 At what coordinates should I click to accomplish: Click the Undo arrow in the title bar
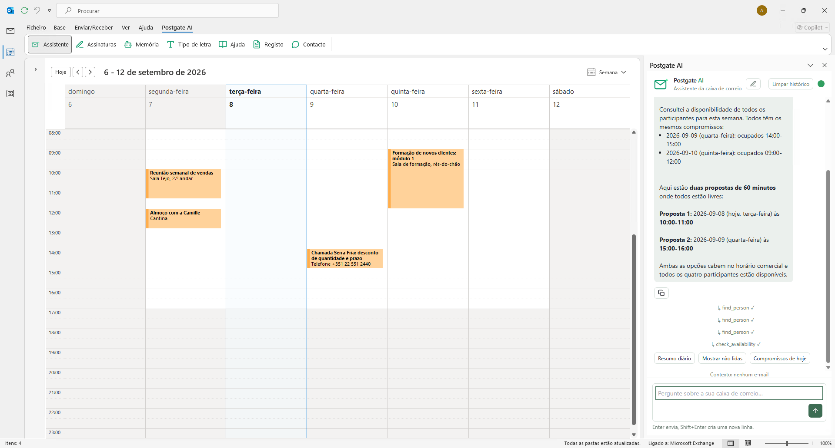click(37, 10)
